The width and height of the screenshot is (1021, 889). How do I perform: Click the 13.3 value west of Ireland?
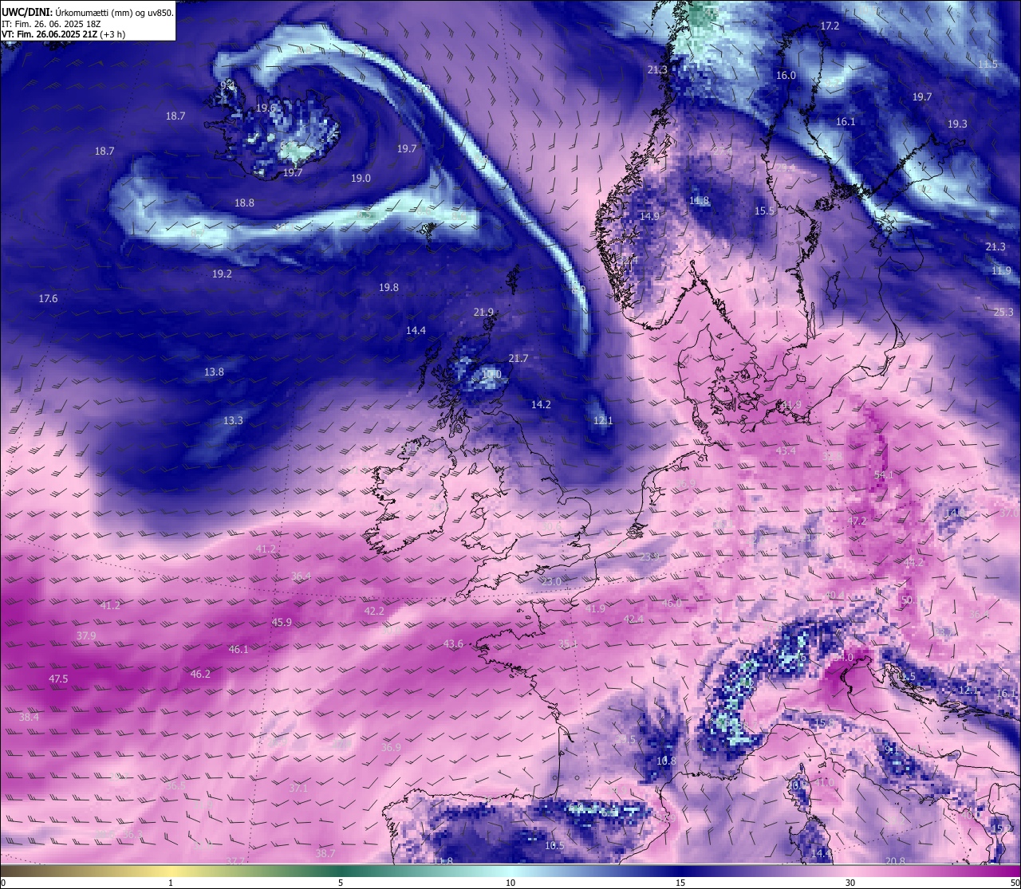(x=233, y=420)
